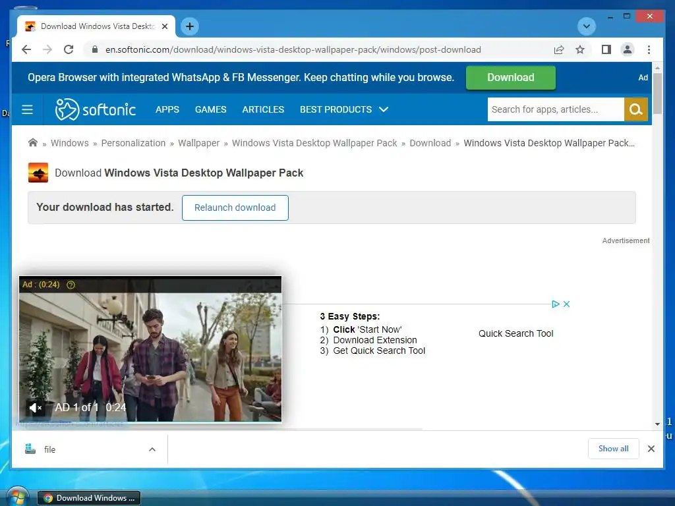The height and width of the screenshot is (506, 675).
Task: Click the Search for apps, articles field
Action: pyautogui.click(x=556, y=109)
